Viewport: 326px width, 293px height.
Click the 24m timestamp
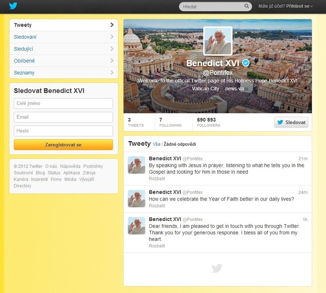(x=303, y=192)
